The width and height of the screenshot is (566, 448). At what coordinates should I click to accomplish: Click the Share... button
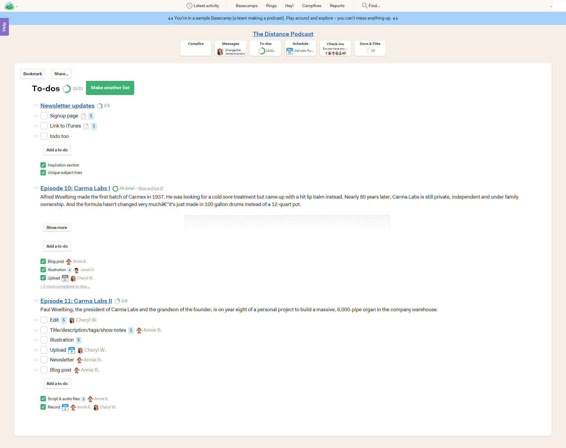tap(61, 74)
